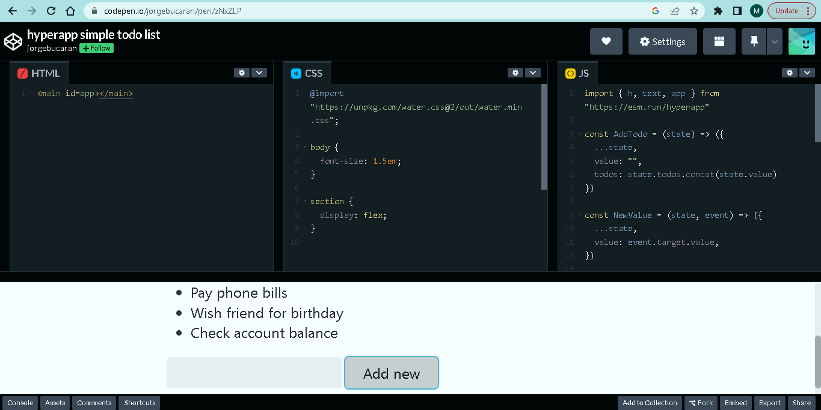The width and height of the screenshot is (821, 410).
Task: Open the Assets tab in footer
Action: point(55,403)
